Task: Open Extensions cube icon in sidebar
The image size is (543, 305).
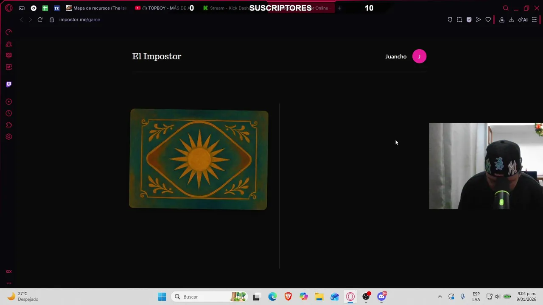Action: click(9, 125)
